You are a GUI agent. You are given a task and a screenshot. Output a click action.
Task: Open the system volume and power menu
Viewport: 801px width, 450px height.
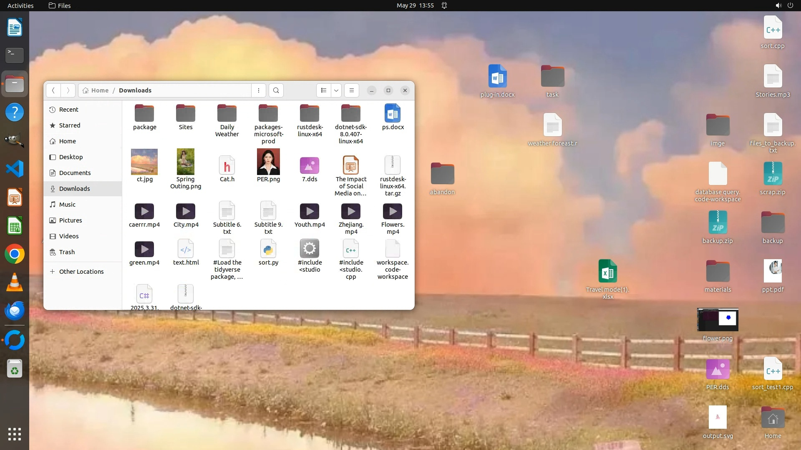[784, 5]
